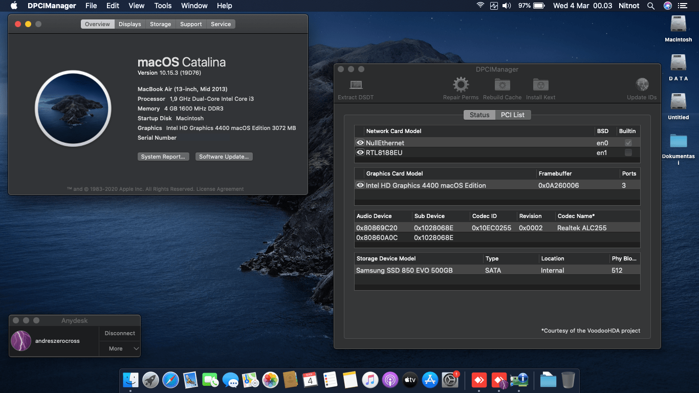Image resolution: width=699 pixels, height=393 pixels.
Task: Click framebuffer value 0x0A260006
Action: [x=558, y=185]
